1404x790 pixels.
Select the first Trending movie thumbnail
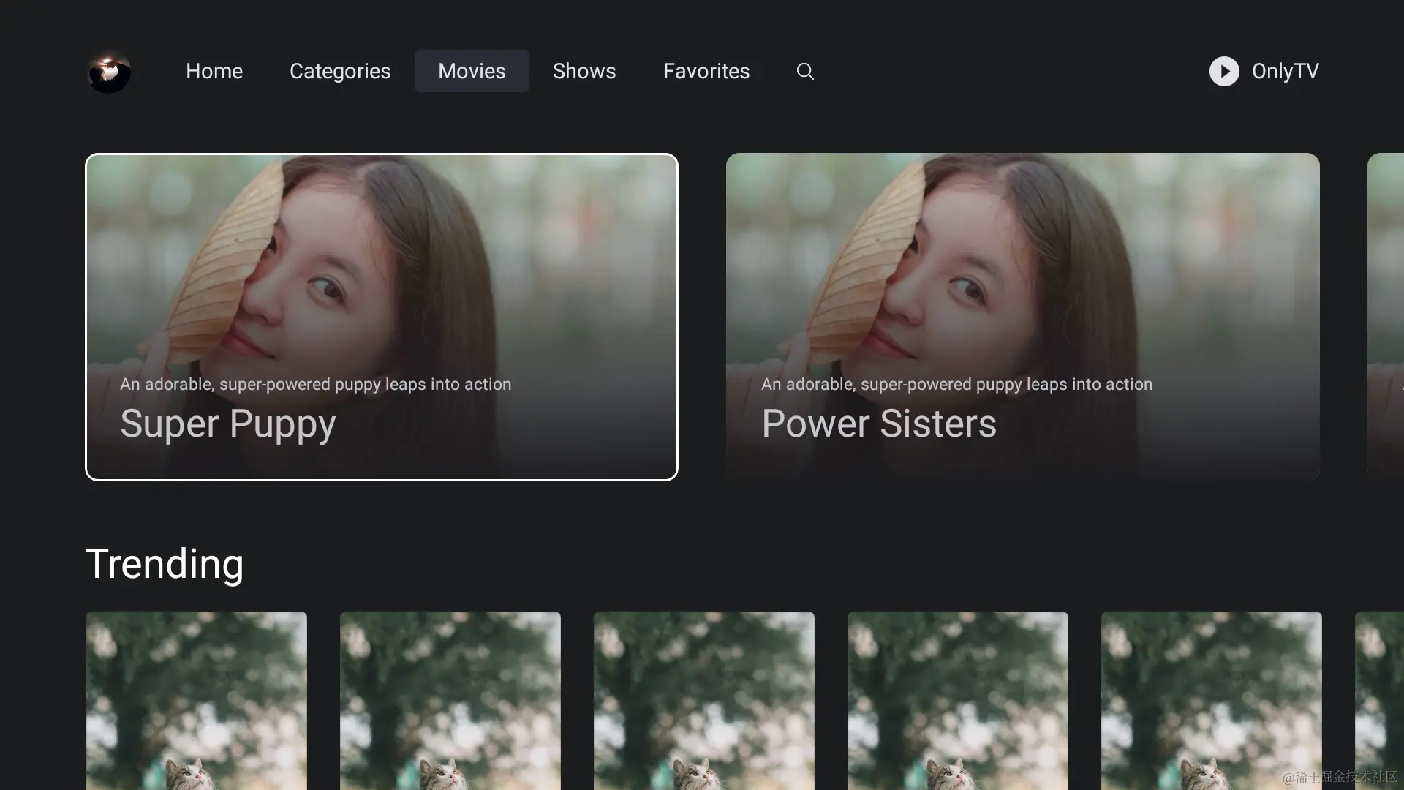(x=197, y=700)
